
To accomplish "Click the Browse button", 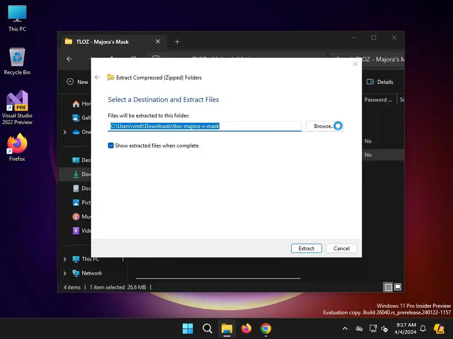I will tap(324, 126).
